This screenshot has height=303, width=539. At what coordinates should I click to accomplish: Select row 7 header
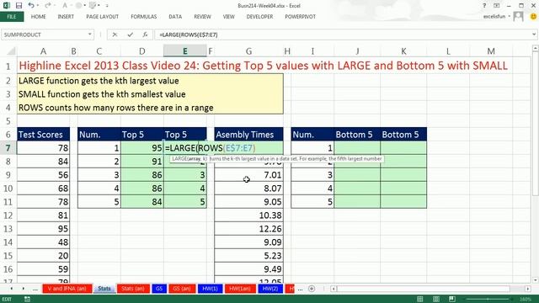click(x=8, y=148)
